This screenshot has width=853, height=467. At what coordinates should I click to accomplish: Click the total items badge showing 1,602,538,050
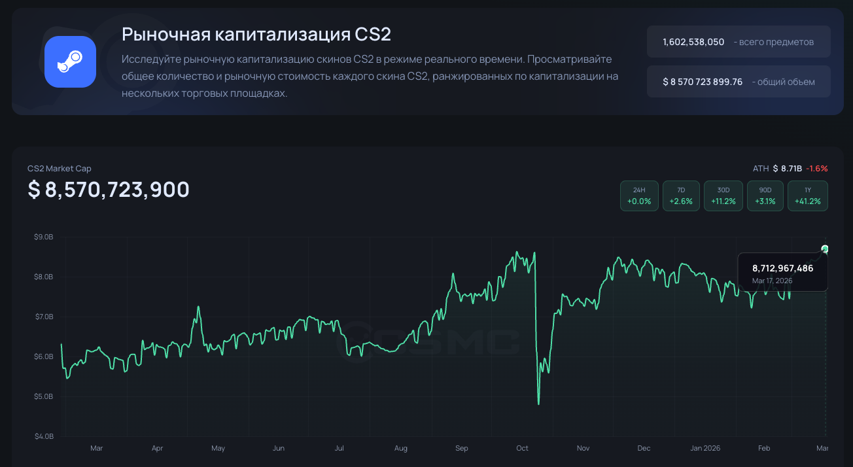click(x=738, y=41)
